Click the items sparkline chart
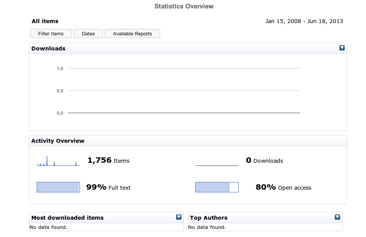 point(58,161)
